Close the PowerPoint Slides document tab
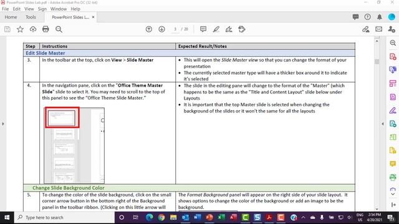Image resolution: width=399 pixels, height=224 pixels. tap(93, 17)
